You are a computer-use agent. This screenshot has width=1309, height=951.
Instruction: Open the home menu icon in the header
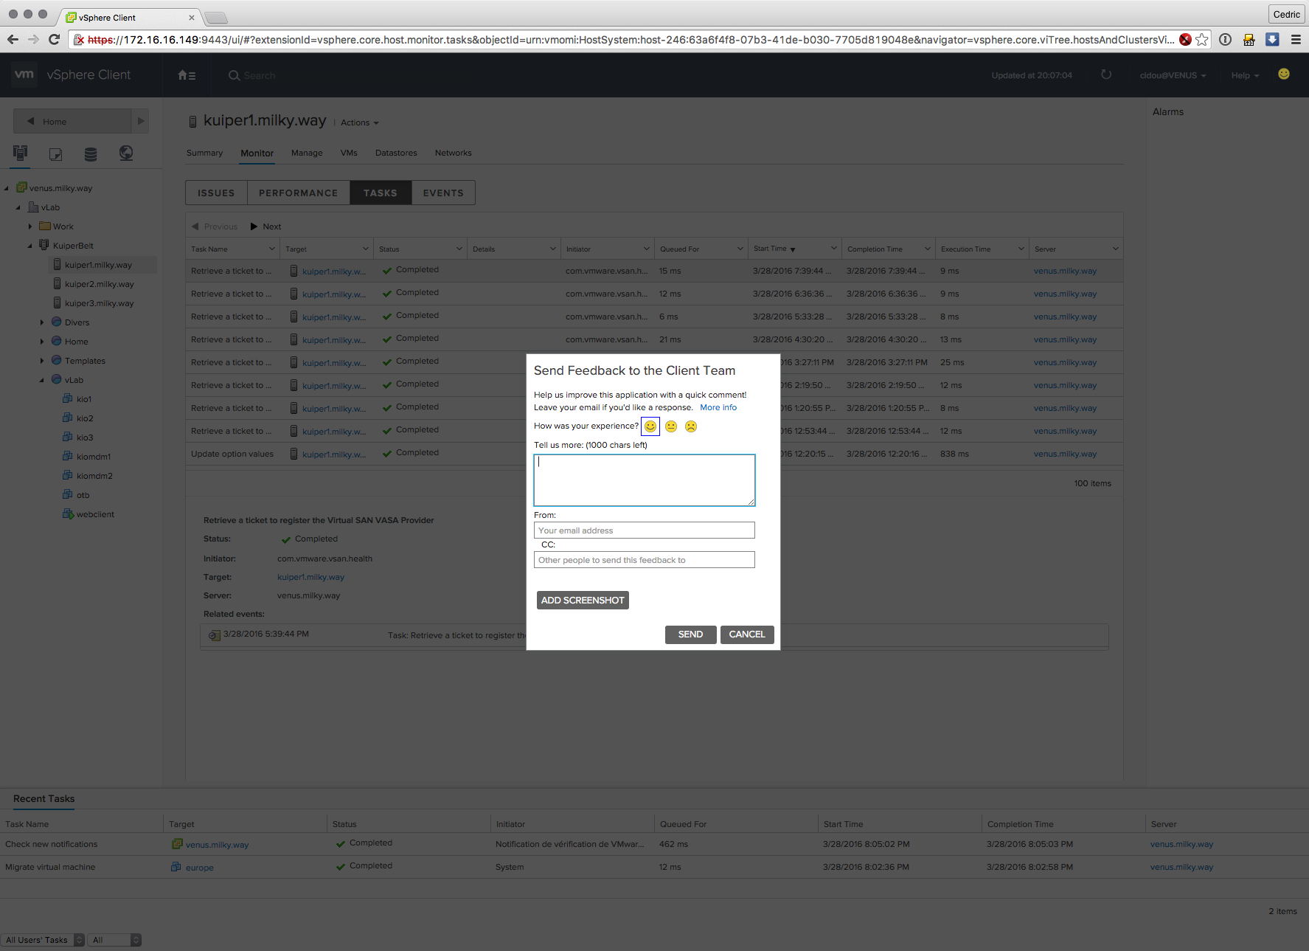pos(187,75)
